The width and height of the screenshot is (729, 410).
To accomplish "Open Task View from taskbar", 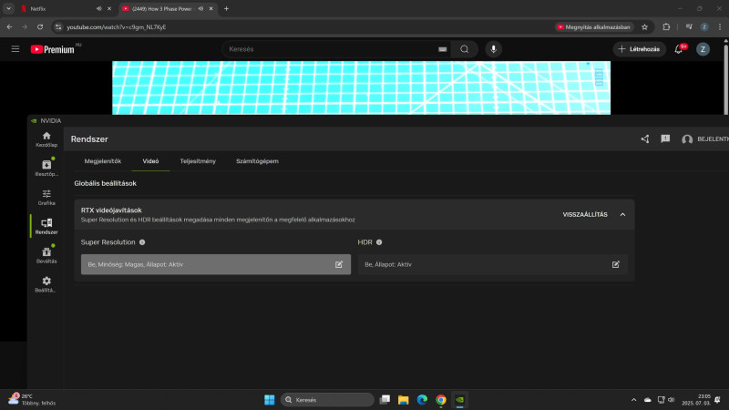I will click(385, 400).
